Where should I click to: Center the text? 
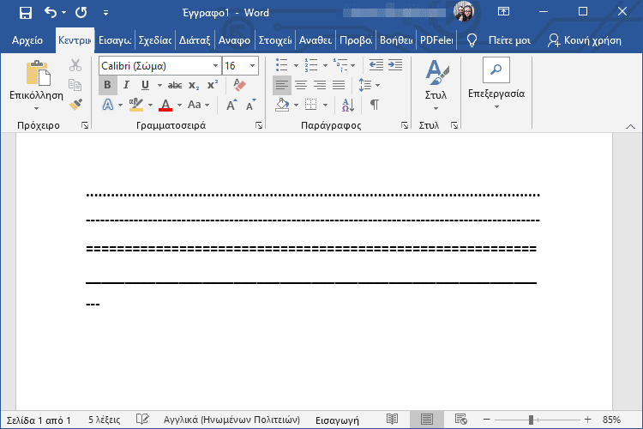coord(301,85)
